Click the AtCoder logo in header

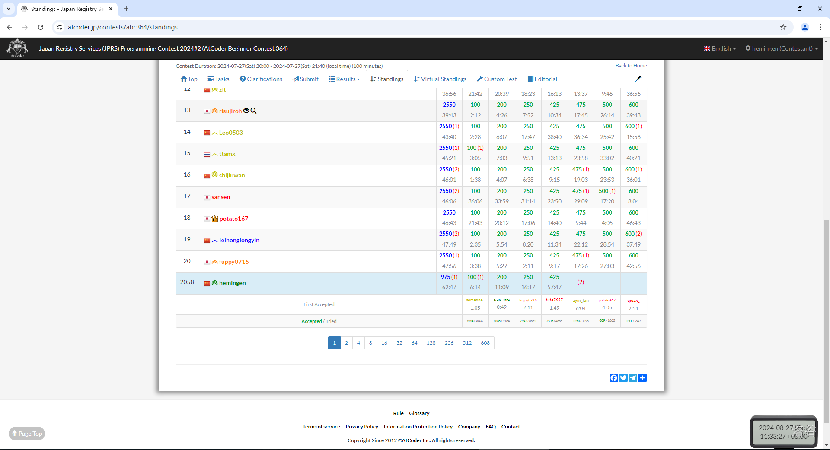coord(17,48)
